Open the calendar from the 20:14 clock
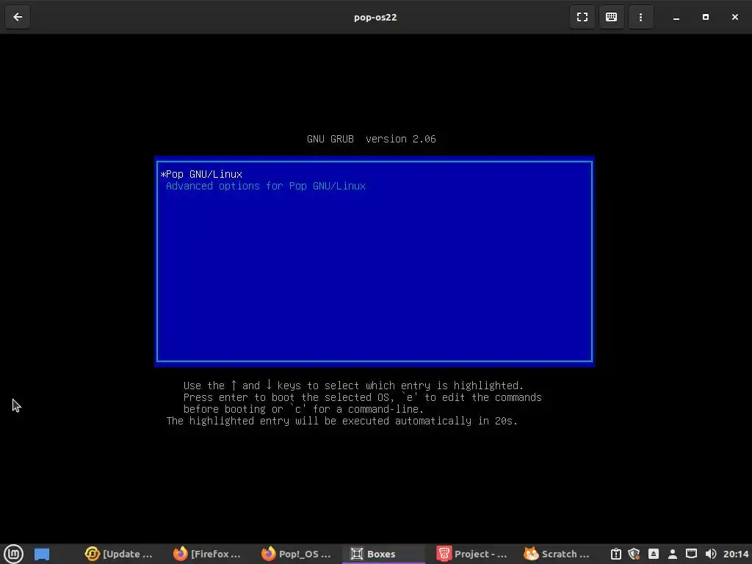752x564 pixels. [736, 554]
